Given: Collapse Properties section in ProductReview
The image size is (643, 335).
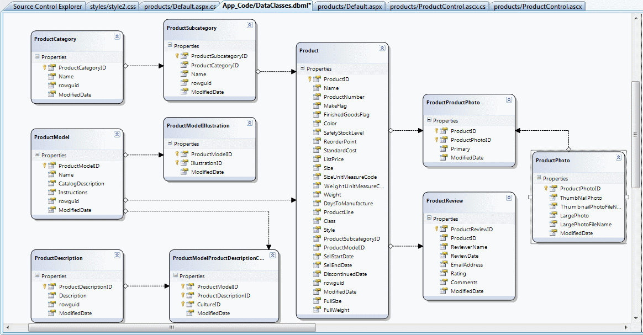Looking at the screenshot, I should click(x=429, y=219).
